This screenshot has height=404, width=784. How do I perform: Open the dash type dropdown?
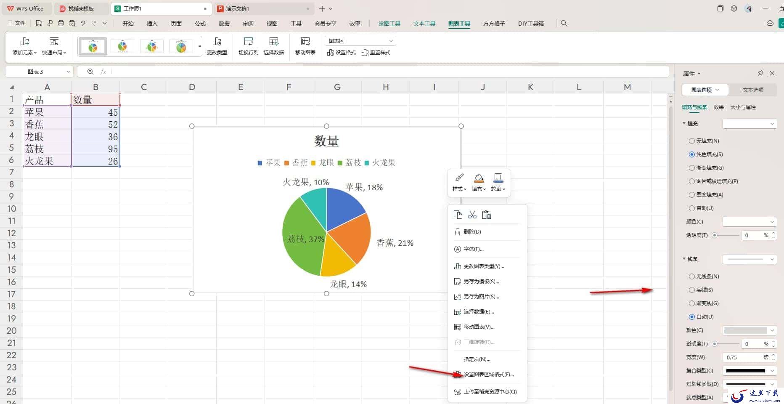tap(749, 384)
